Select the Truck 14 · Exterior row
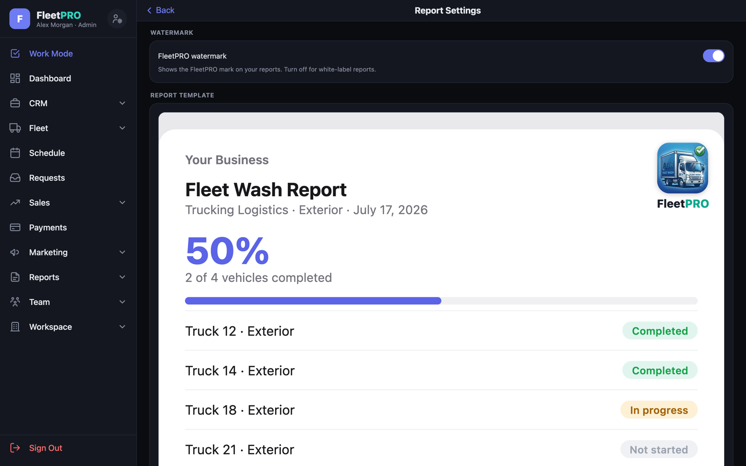The width and height of the screenshot is (746, 466). coord(441,370)
